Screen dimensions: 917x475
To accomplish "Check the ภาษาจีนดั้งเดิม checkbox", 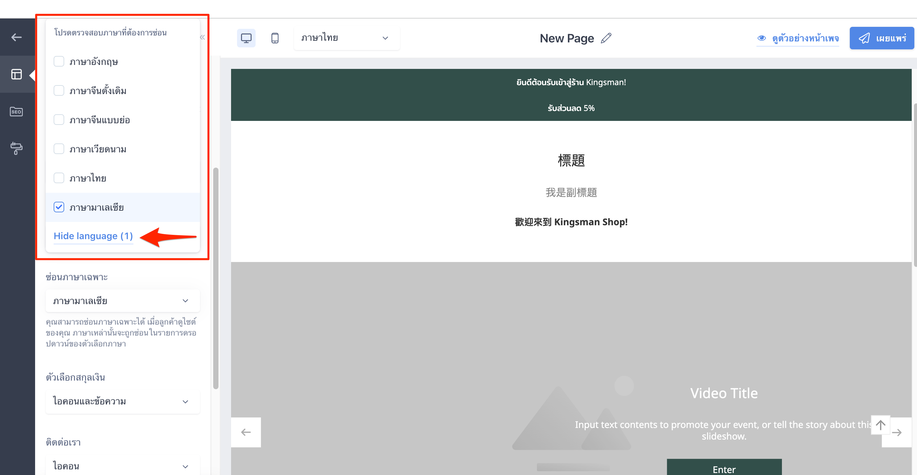I will point(59,90).
